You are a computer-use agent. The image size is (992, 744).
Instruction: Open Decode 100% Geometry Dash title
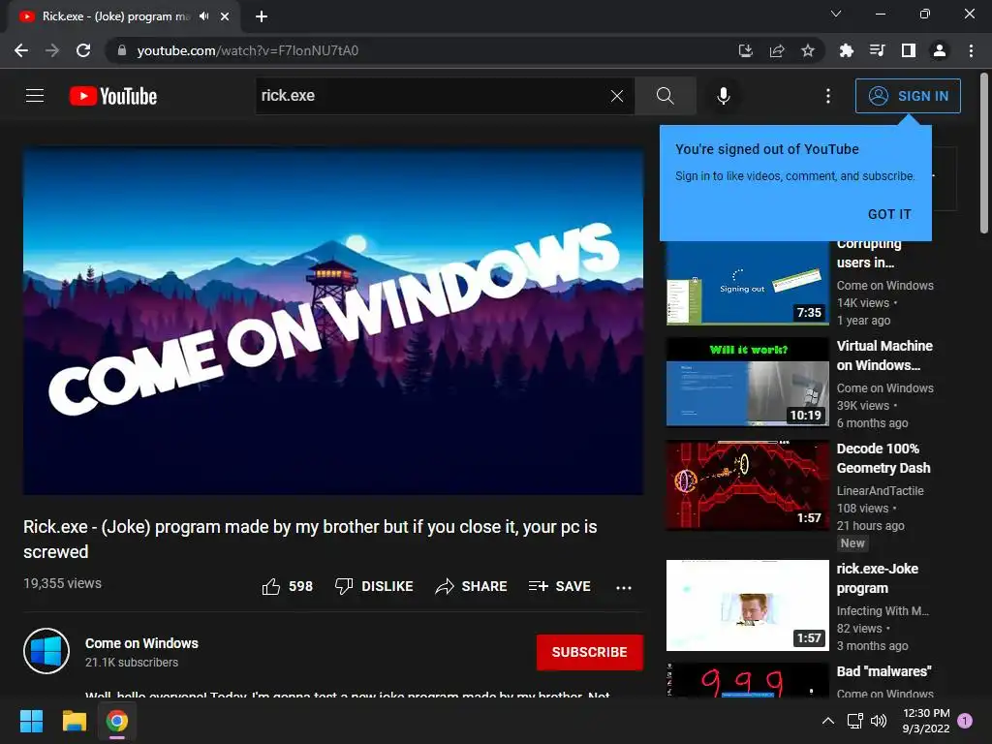click(x=883, y=458)
